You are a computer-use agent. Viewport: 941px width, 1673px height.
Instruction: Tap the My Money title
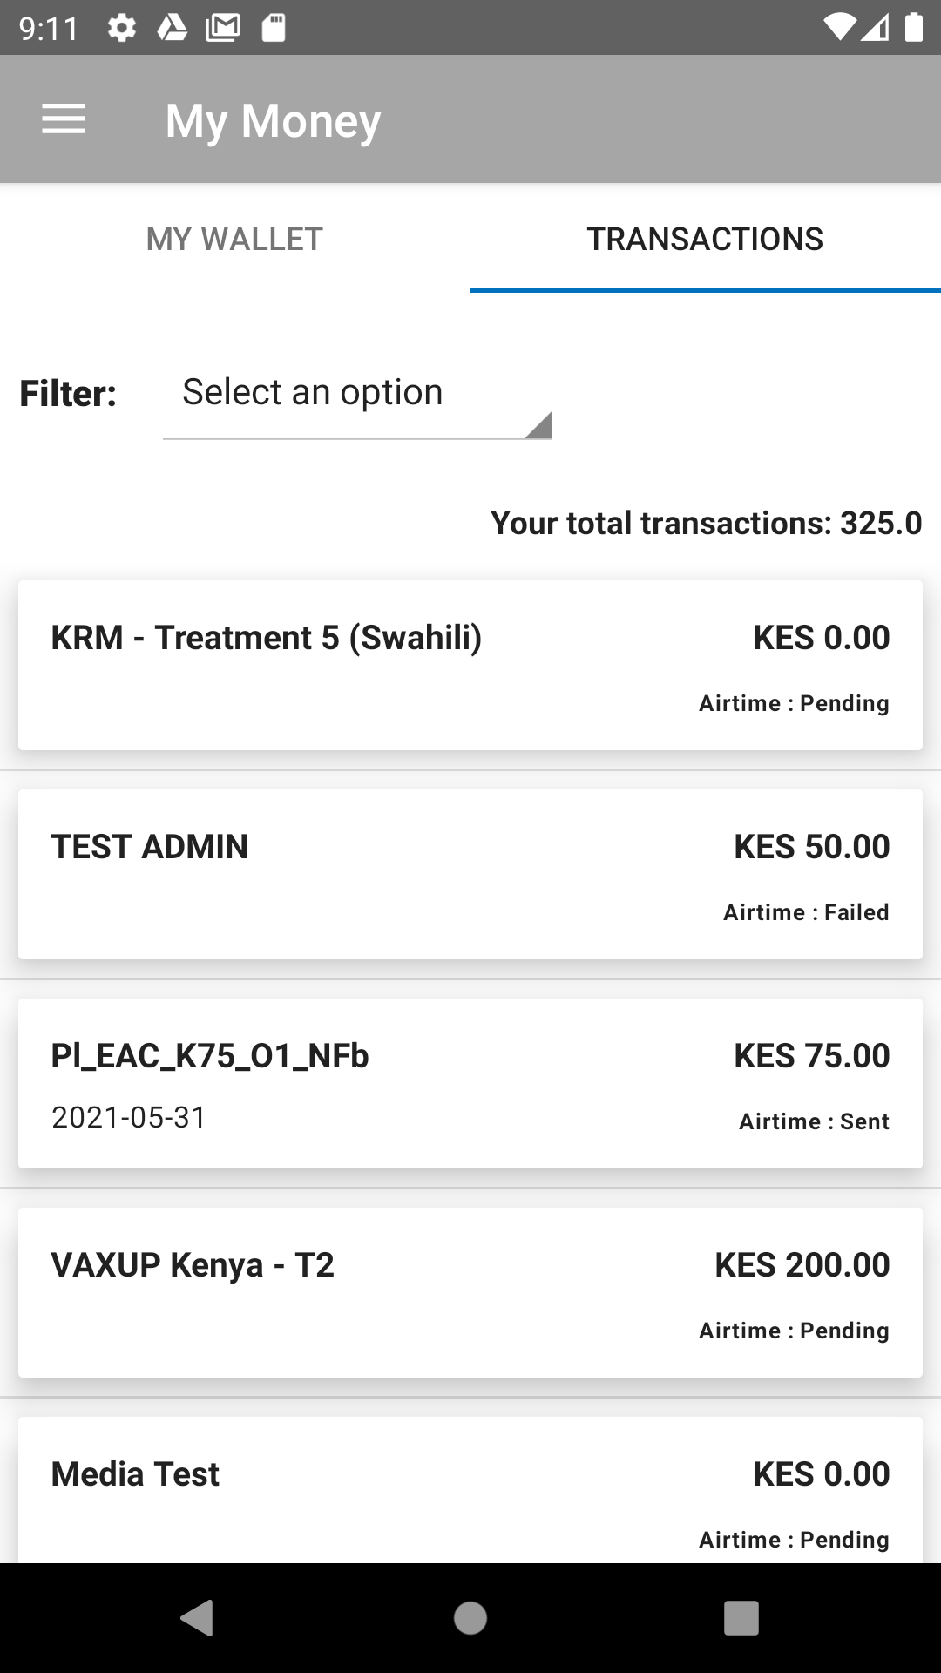(x=273, y=120)
